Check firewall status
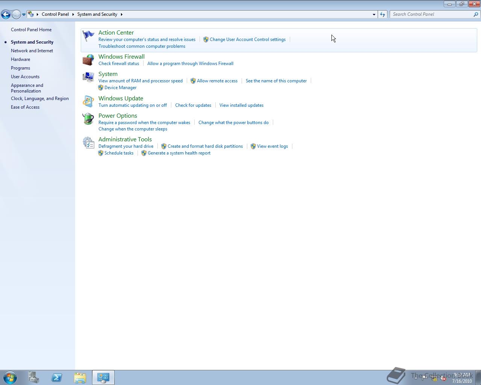Screen dimensions: 481x385 (x=119, y=64)
